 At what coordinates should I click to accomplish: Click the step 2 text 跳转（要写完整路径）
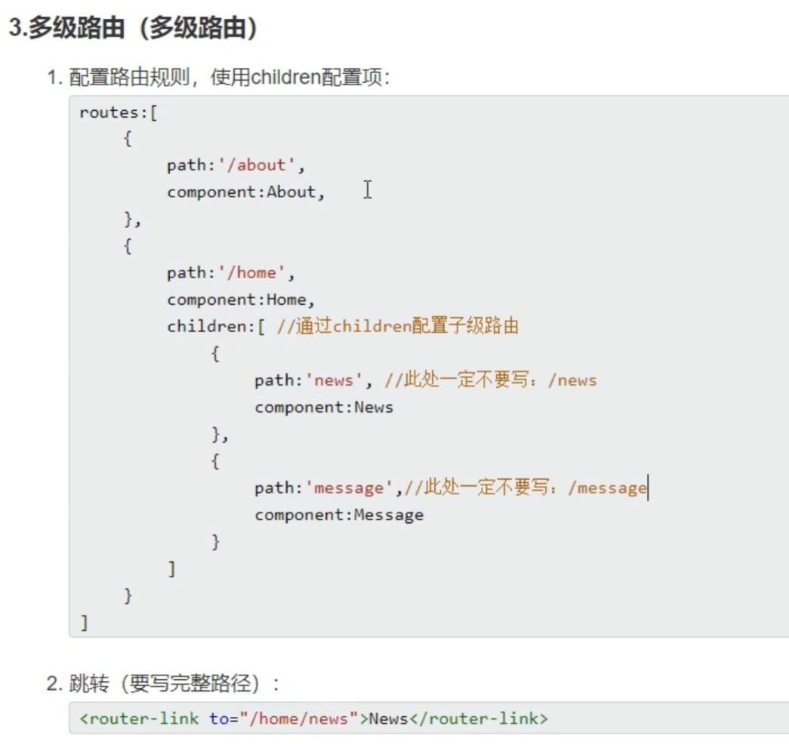[x=174, y=684]
